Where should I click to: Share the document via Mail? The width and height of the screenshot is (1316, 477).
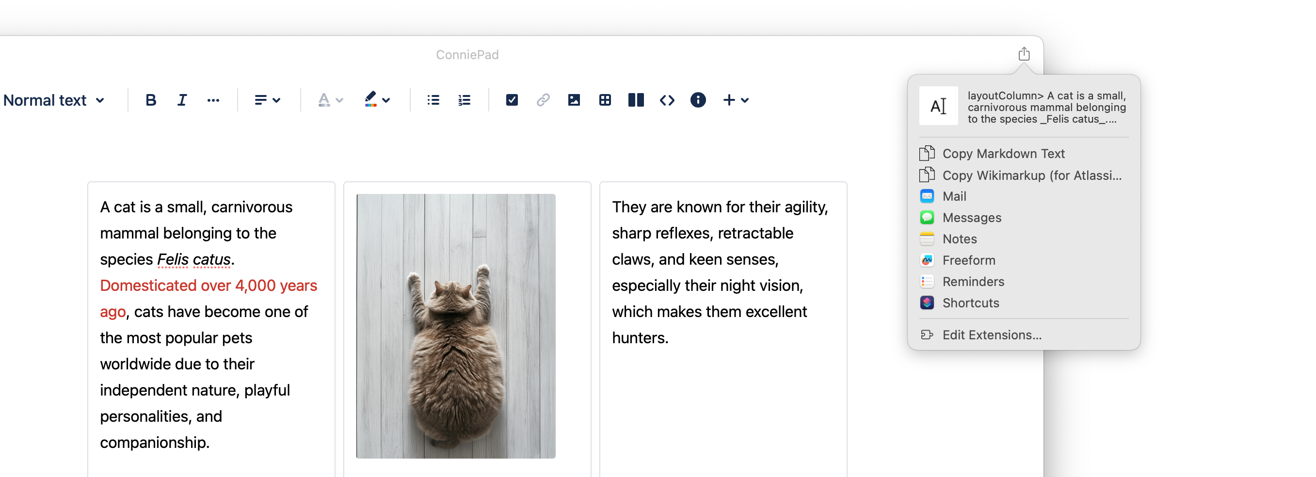coord(954,196)
